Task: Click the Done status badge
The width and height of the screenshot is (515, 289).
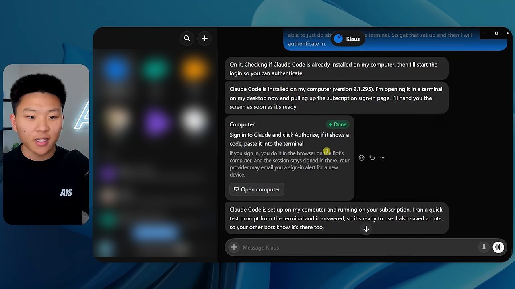Action: coord(338,124)
